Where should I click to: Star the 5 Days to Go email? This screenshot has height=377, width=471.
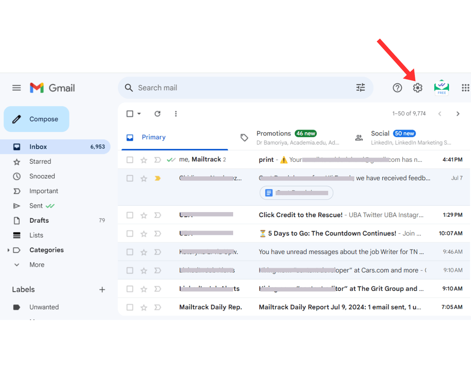[144, 234]
